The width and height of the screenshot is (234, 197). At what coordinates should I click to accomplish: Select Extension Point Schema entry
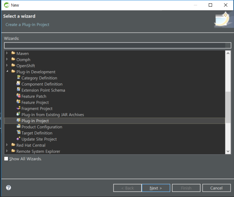click(43, 90)
